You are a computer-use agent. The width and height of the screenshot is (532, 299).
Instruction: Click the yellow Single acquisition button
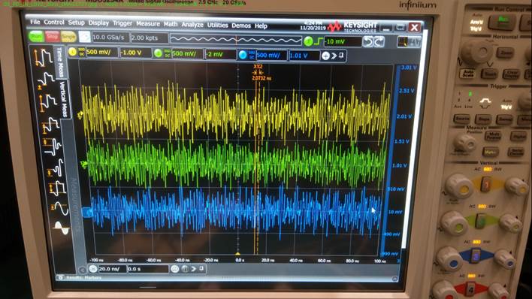tap(68, 37)
